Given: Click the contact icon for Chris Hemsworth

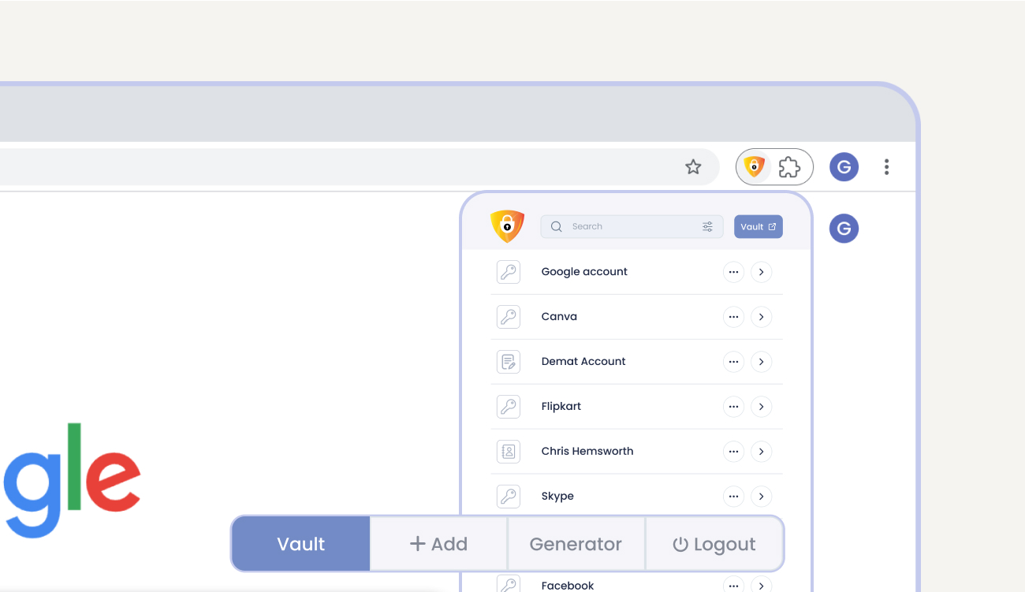Looking at the screenshot, I should [509, 452].
